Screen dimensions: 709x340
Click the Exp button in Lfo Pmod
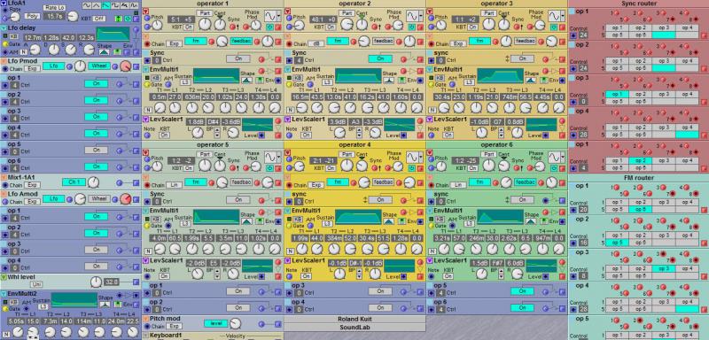tap(32, 69)
